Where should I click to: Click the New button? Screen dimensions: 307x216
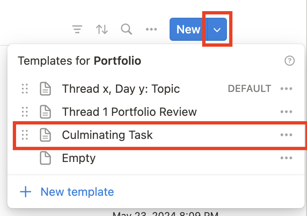188,29
